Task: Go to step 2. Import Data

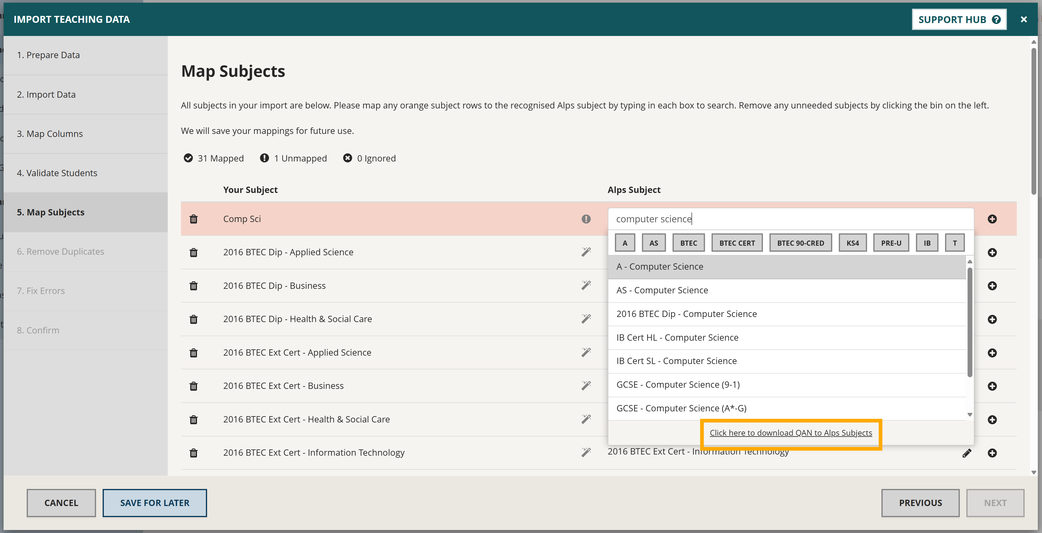Action: [86, 94]
